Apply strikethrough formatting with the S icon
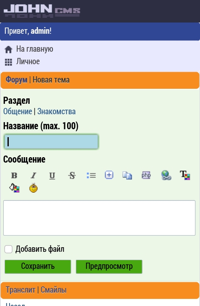The height and width of the screenshot is (306, 200). [72, 175]
